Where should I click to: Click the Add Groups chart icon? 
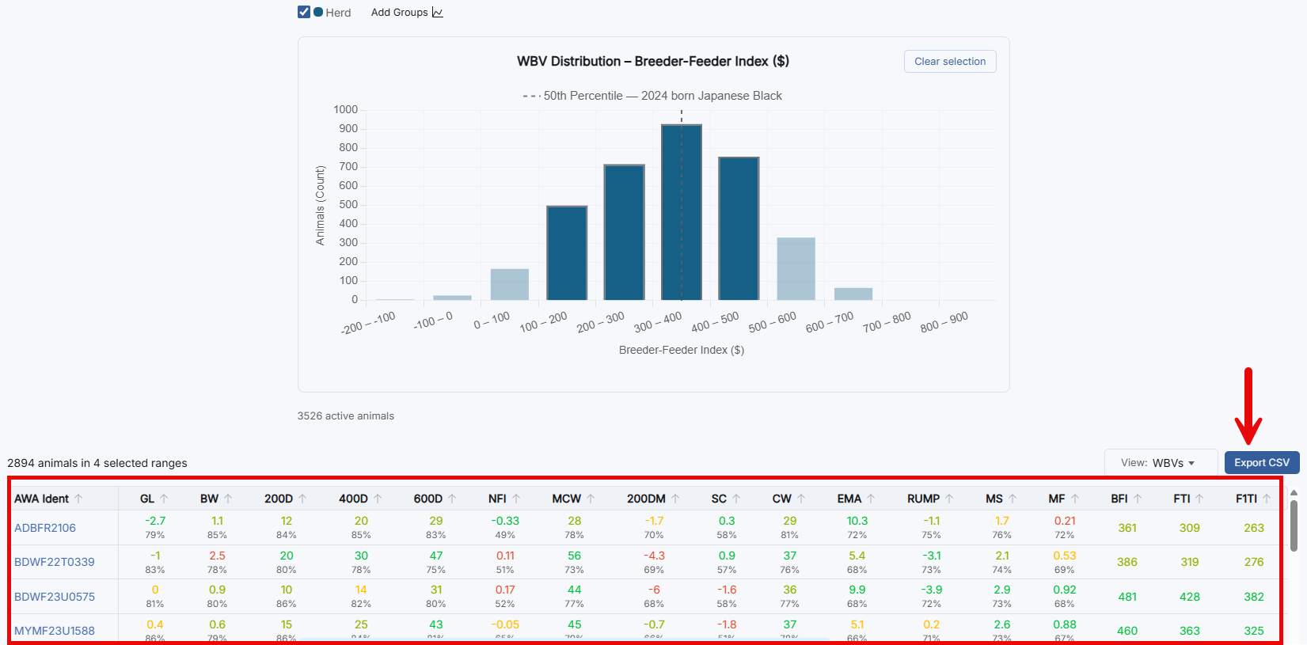pos(438,13)
